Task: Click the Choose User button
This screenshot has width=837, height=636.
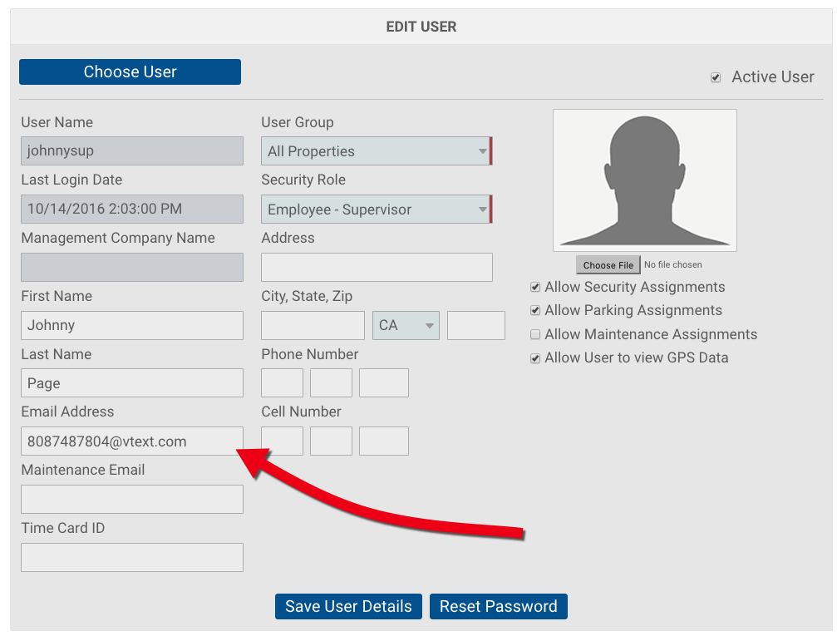Action: [x=130, y=72]
